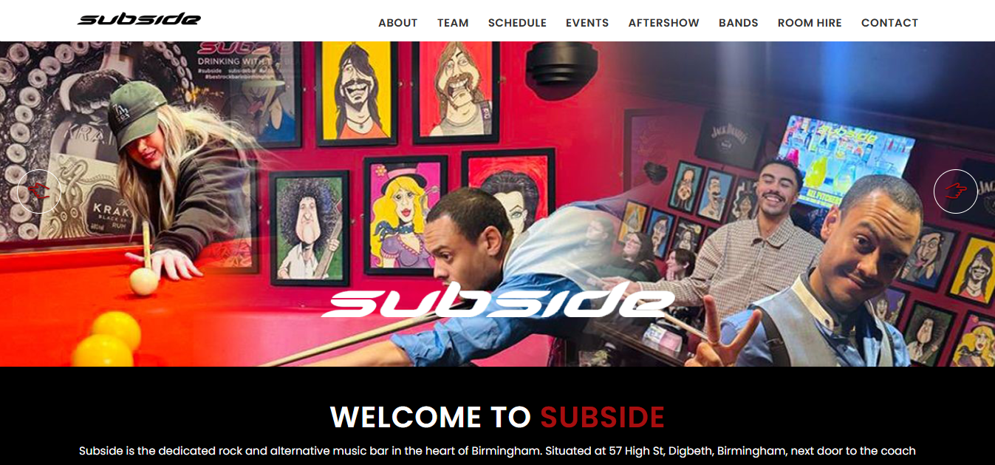
Task: Select BANDS in the navigation bar
Action: click(739, 23)
